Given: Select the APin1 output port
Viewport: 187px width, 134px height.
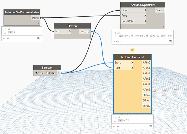Looking at the screenshot, I should [x=146, y=68].
